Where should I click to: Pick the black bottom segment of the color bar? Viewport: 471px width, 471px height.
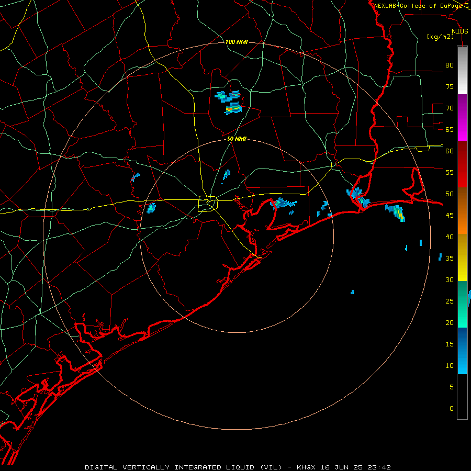462,397
